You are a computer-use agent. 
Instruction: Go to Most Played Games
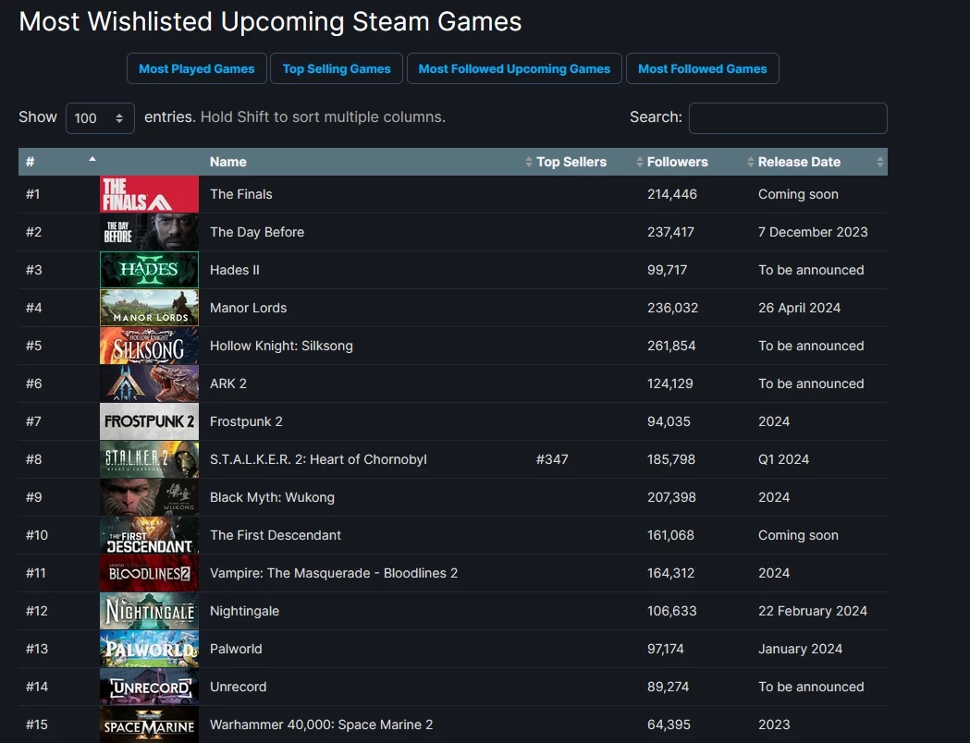(197, 68)
